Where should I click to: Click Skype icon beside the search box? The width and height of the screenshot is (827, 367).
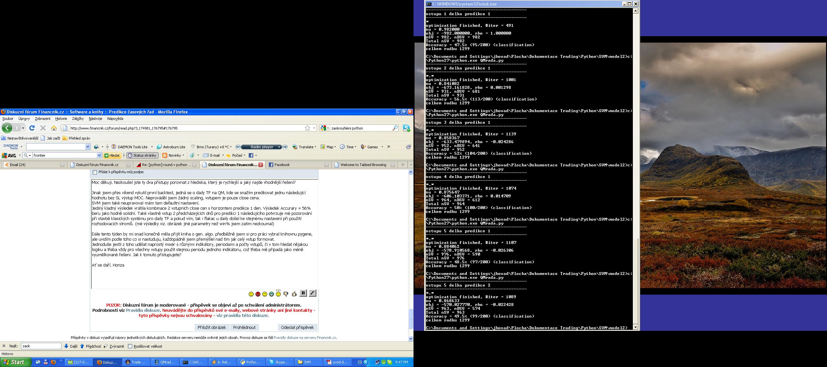406,128
